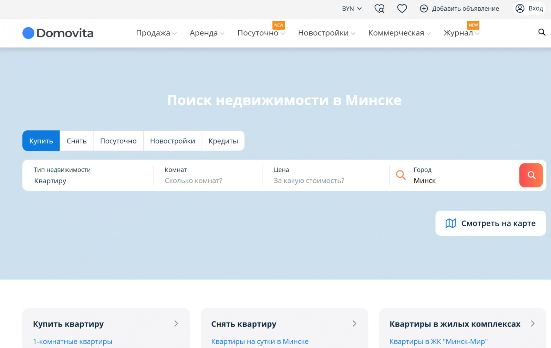
Task: Click the heading Поиск недвижимости в Минске
Action: 284,100
